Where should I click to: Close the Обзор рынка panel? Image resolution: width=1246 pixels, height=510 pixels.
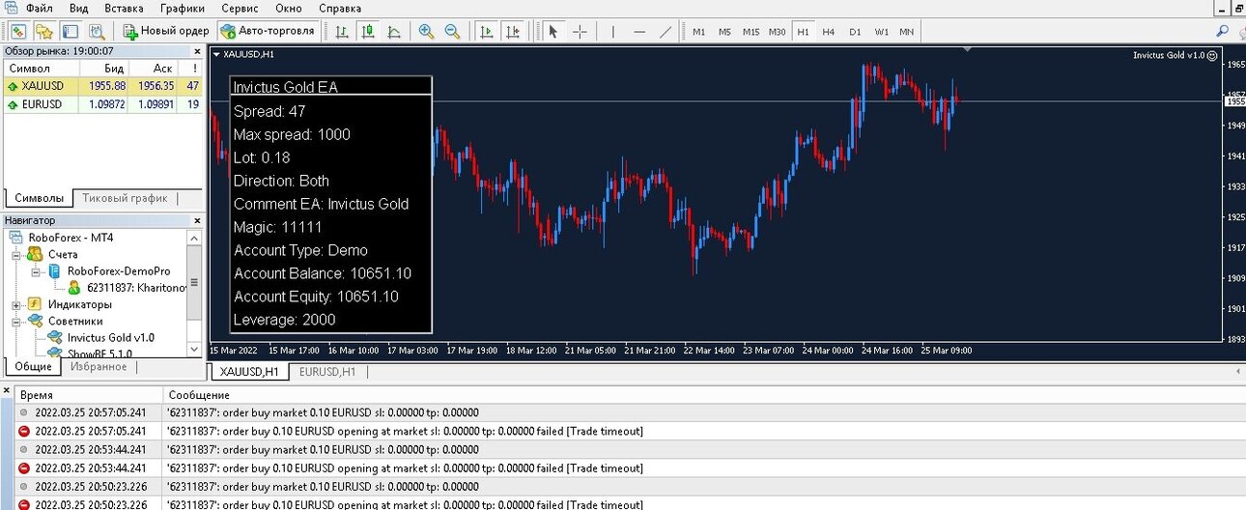pyautogui.click(x=197, y=51)
